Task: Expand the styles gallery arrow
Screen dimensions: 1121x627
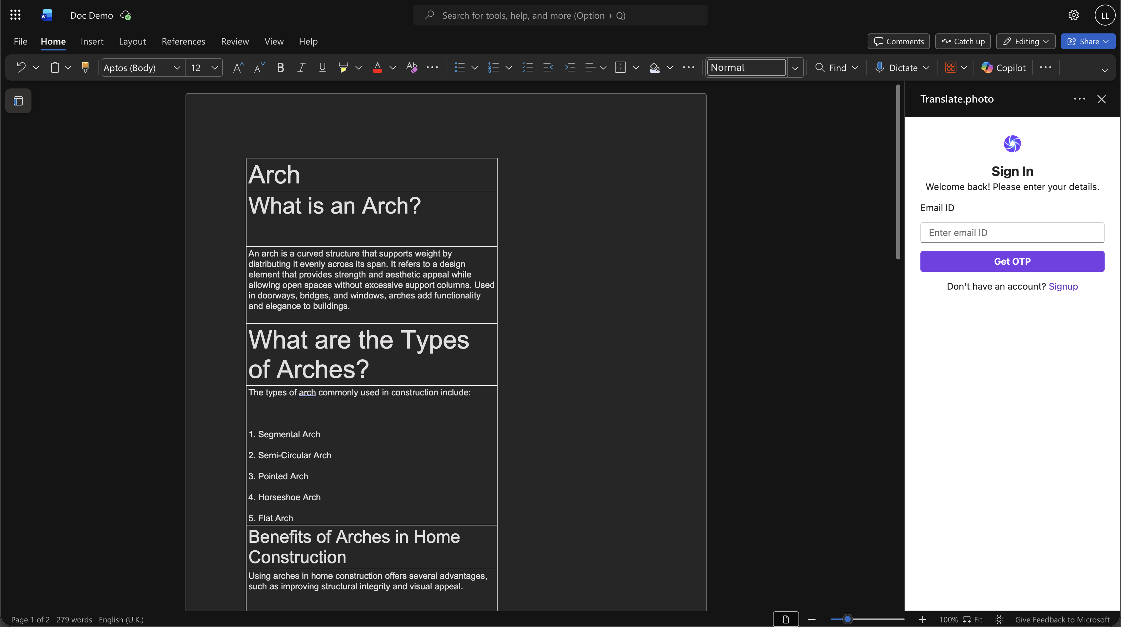Action: coord(795,68)
